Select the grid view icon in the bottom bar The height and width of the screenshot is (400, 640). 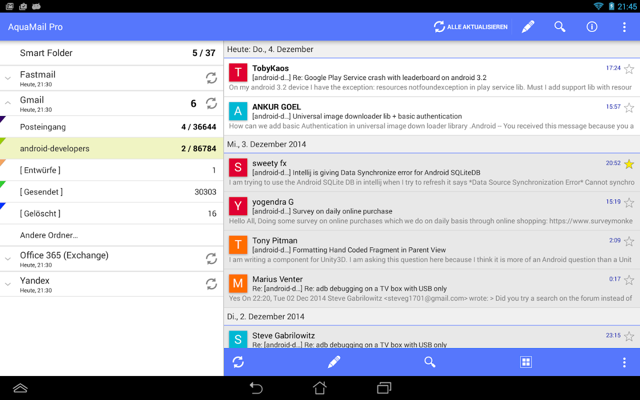526,362
